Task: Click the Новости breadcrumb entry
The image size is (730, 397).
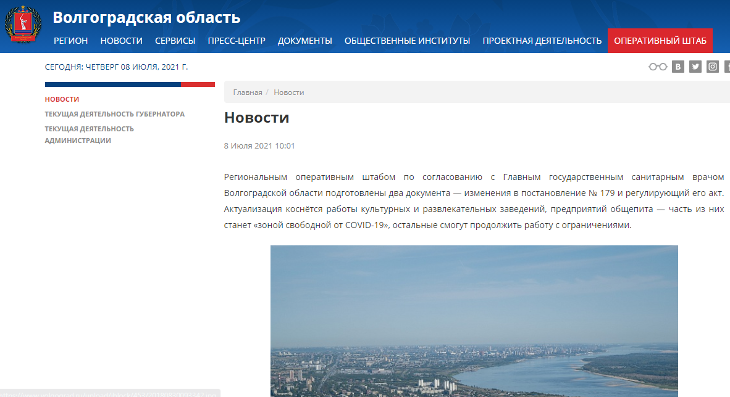Action: pos(290,92)
